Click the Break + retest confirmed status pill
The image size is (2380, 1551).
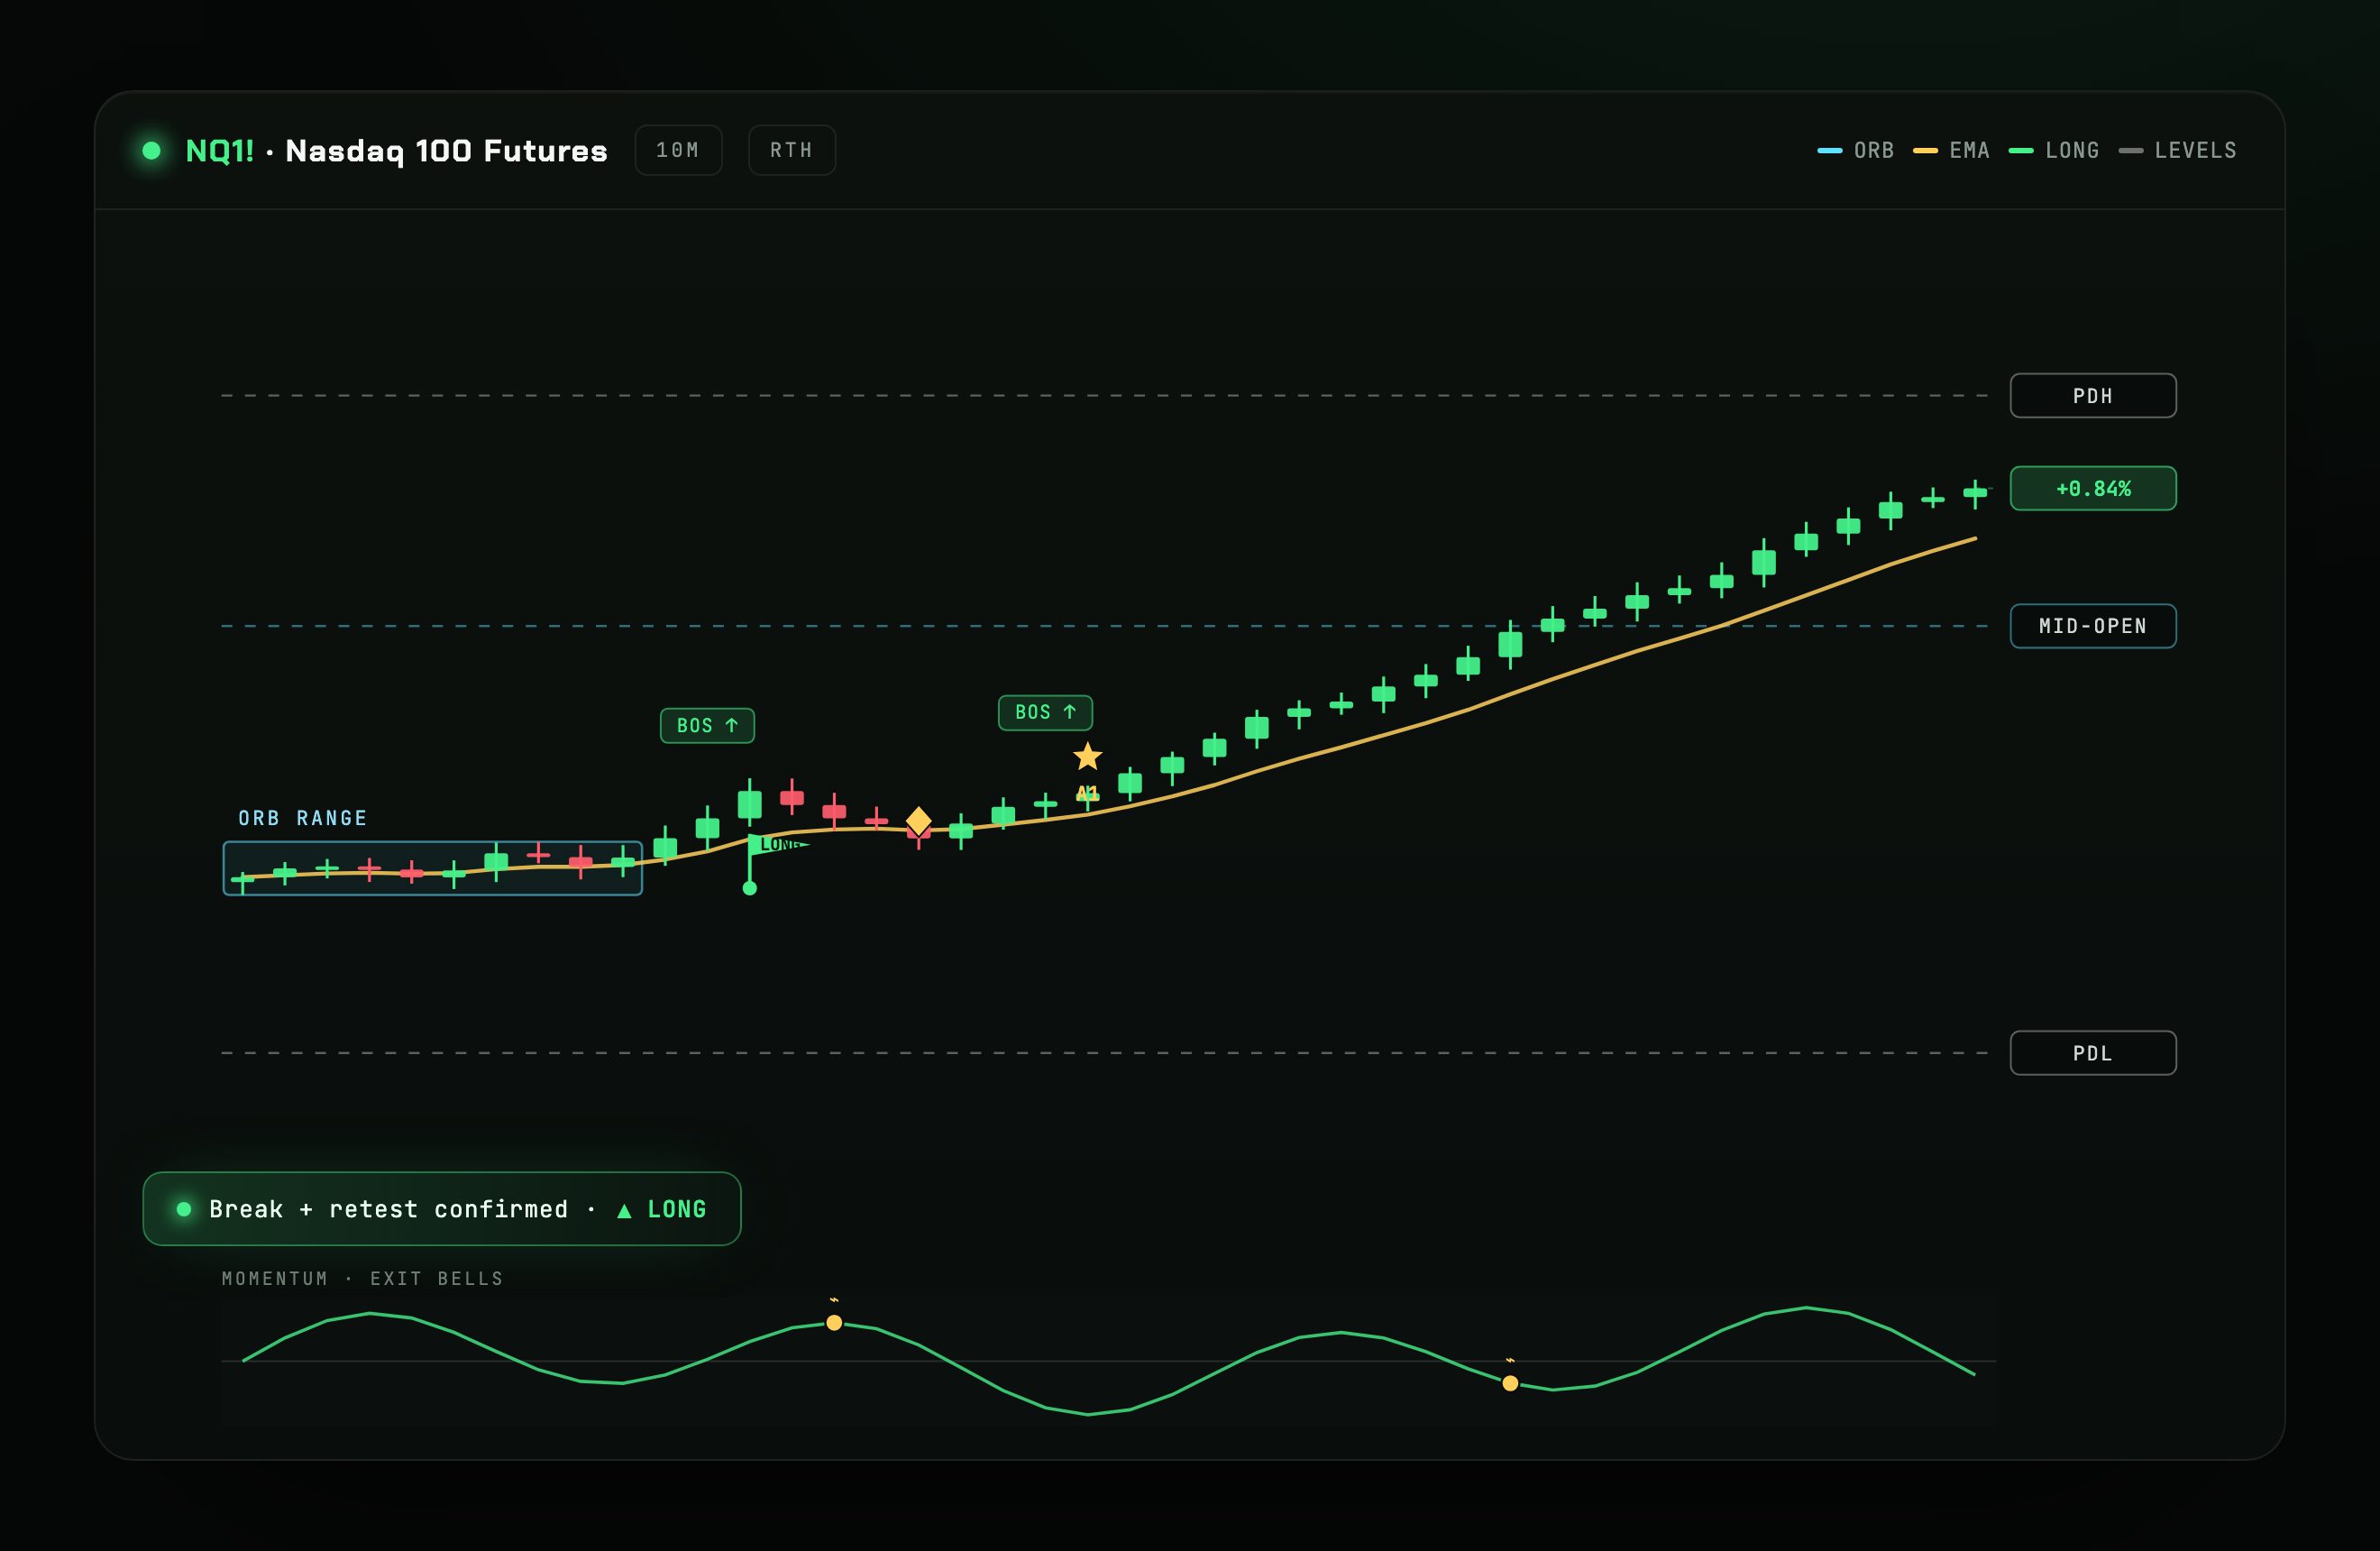(x=442, y=1209)
